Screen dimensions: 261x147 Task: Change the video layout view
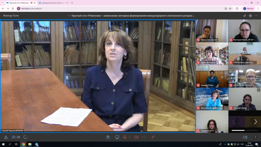(x=245, y=137)
